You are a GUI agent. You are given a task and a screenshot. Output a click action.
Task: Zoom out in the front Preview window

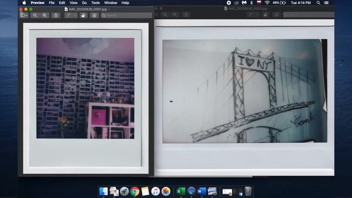pyautogui.click(x=35, y=15)
